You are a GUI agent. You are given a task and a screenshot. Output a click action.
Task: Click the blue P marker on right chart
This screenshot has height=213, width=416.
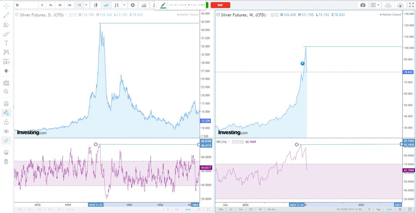point(302,64)
